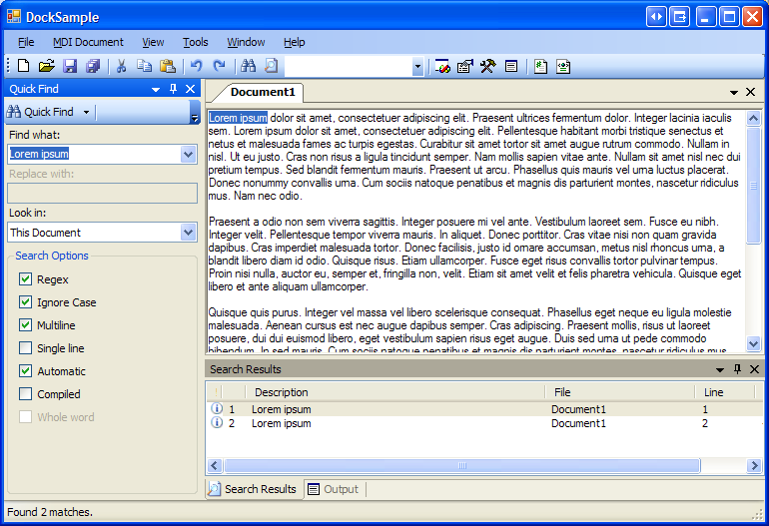
Task: Click the document scroll down arrow
Action: click(x=753, y=343)
